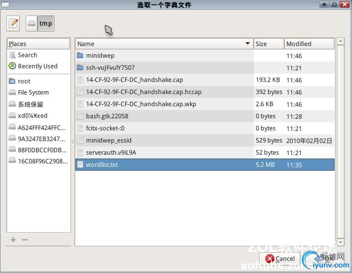Click the scrollbar up arrow
The width and height of the screenshot is (352, 273).
(340, 41)
